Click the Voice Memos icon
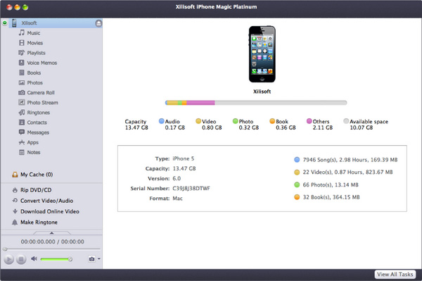This screenshot has height=281, width=422. pos(22,63)
